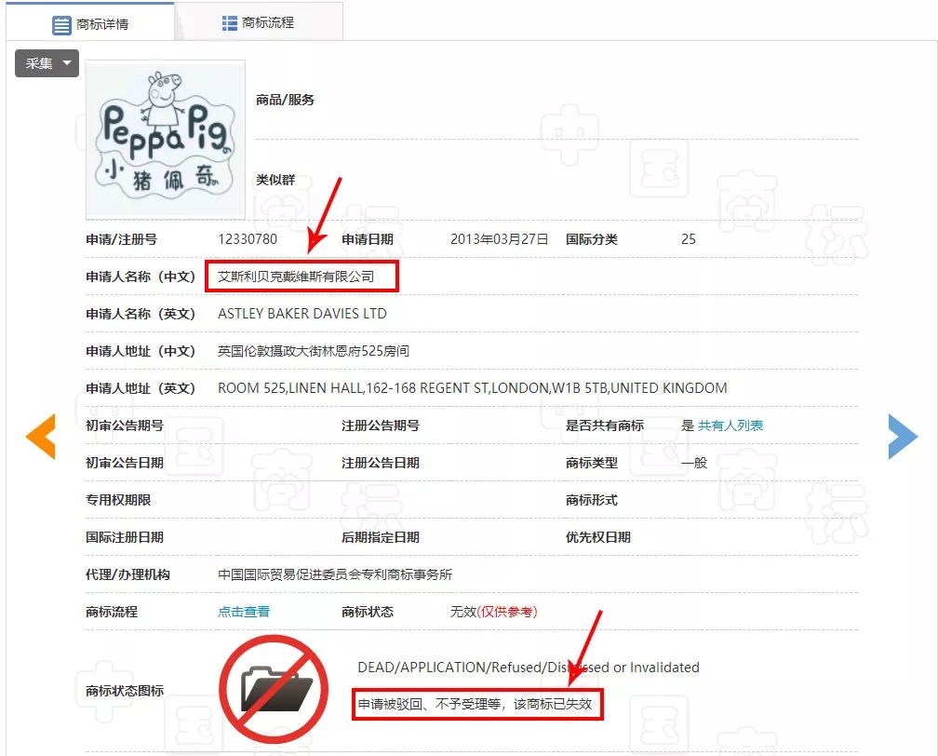Select the application date 2013年03月27日

click(x=499, y=239)
